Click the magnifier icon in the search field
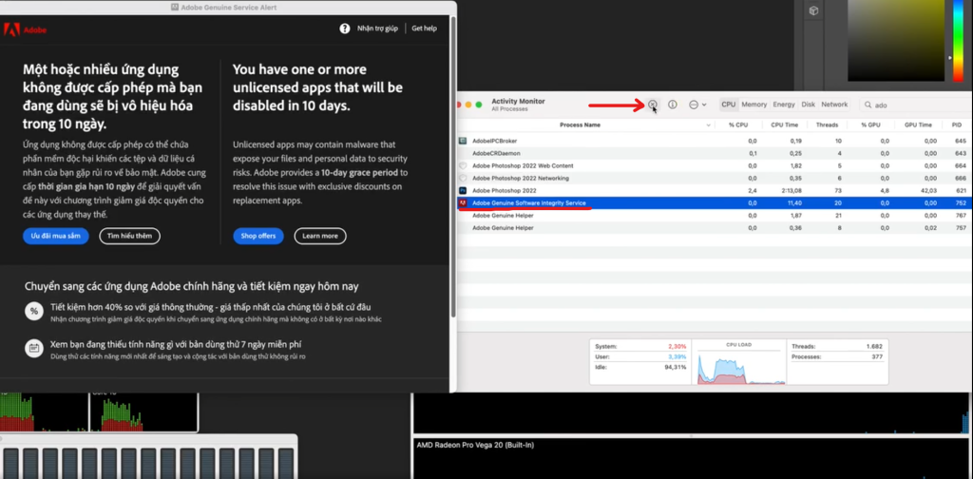Screen dimensions: 973x479 pyautogui.click(x=867, y=105)
